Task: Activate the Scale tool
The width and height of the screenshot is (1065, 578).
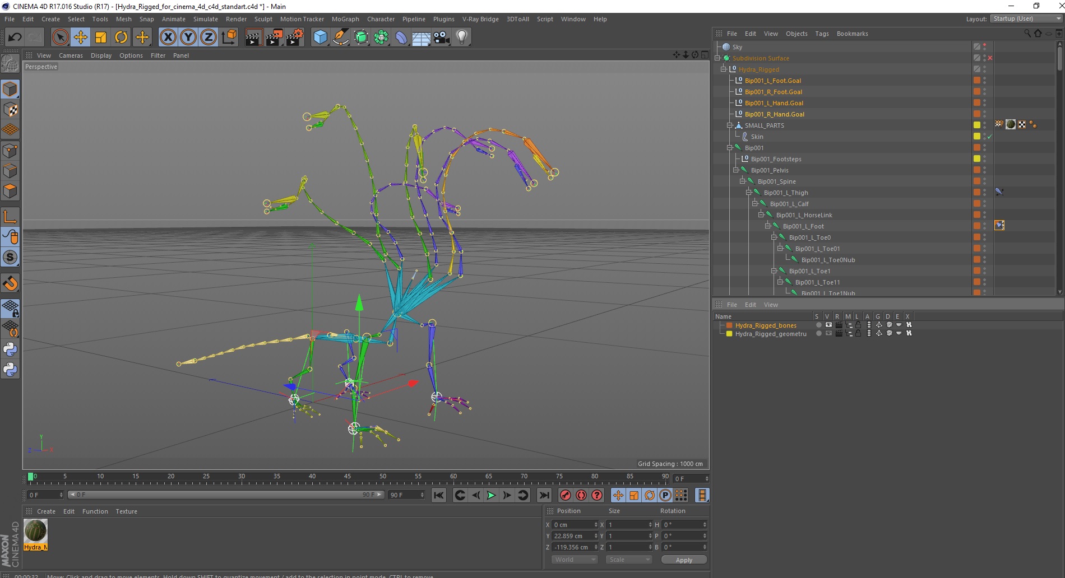Action: (x=101, y=38)
